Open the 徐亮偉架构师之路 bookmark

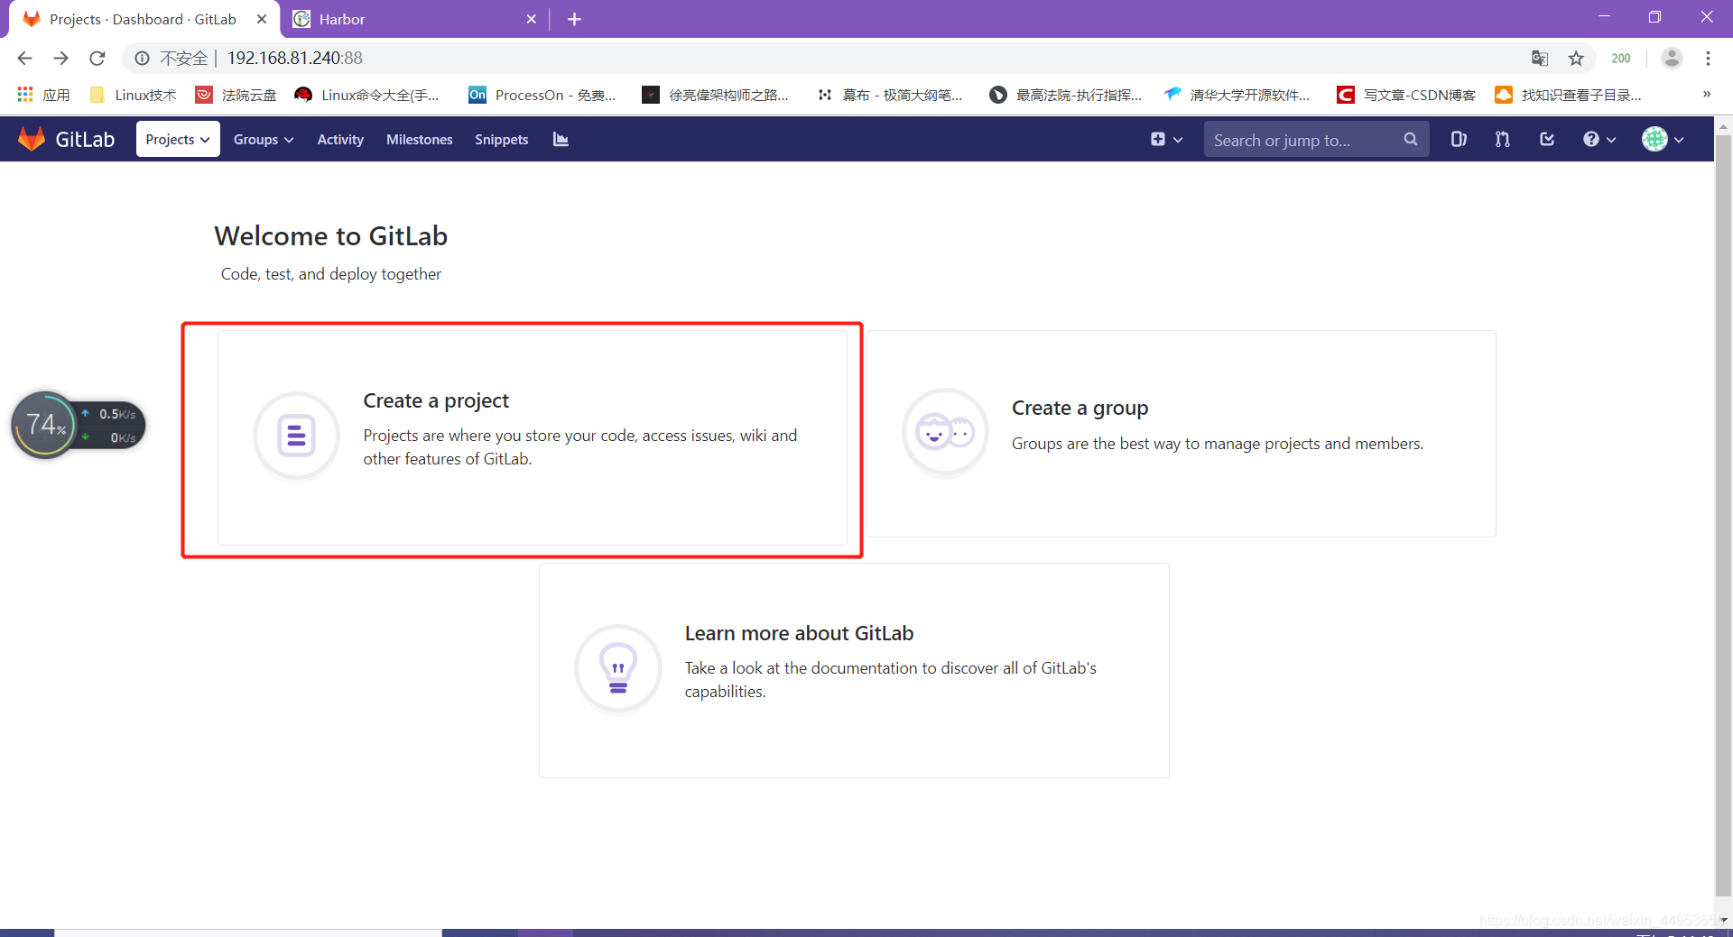716,95
